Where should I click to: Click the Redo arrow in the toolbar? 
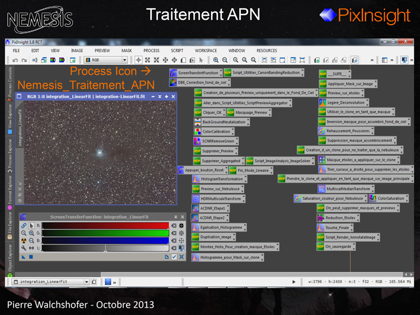coord(24,60)
